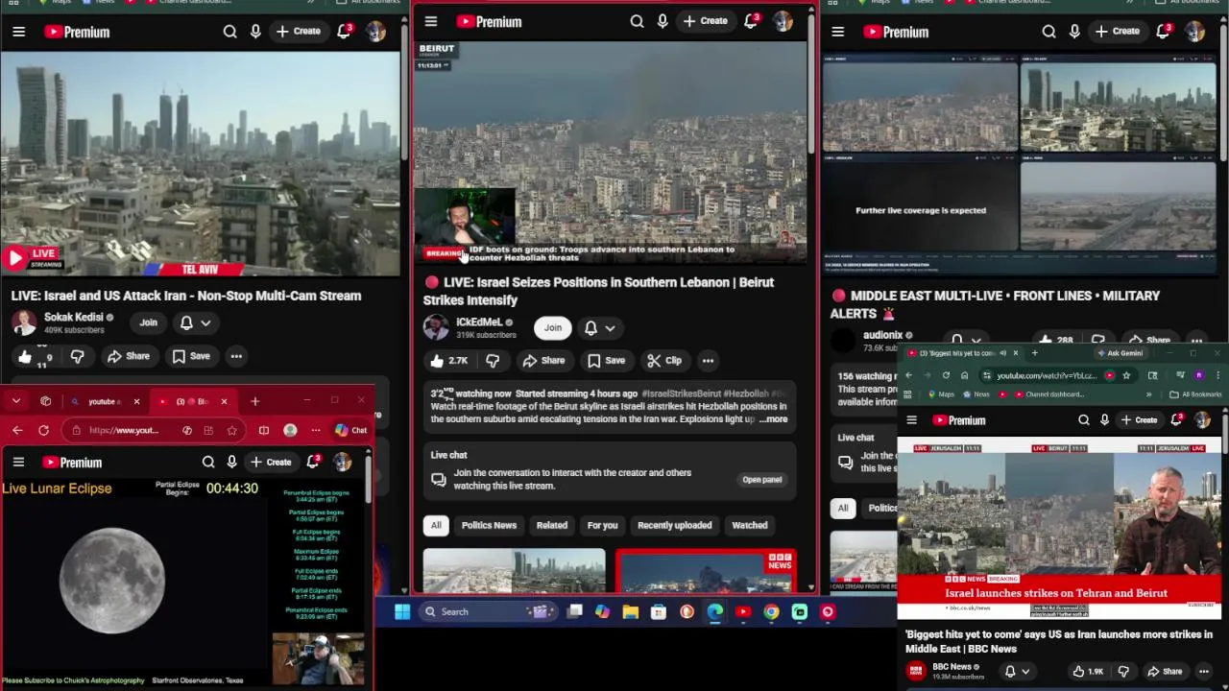Click the microphone icon in the ICkEdMeL window
Image resolution: width=1229 pixels, height=691 pixels.
663,21
